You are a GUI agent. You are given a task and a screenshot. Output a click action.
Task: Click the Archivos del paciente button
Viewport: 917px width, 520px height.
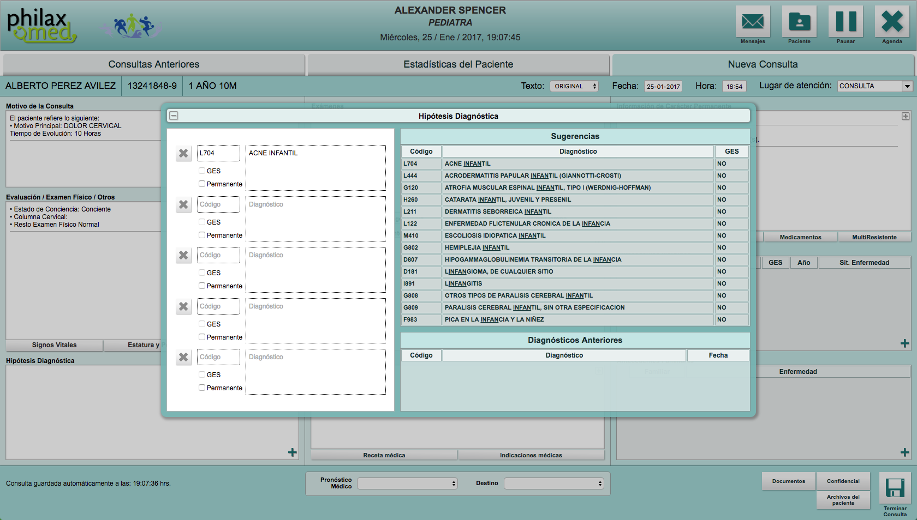pos(843,500)
